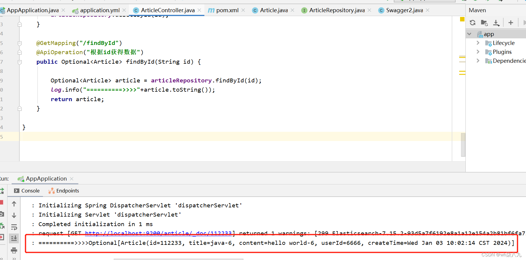Click Generate Sources and Update Folders icon
The height and width of the screenshot is (260, 526).
click(484, 23)
